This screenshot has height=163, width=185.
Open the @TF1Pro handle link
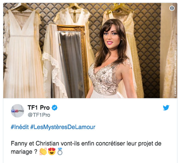pyautogui.click(x=39, y=115)
